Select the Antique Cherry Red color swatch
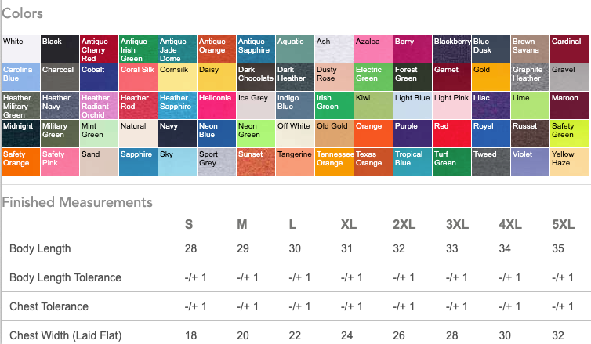Viewport: 591px width, 344px height. point(99,49)
